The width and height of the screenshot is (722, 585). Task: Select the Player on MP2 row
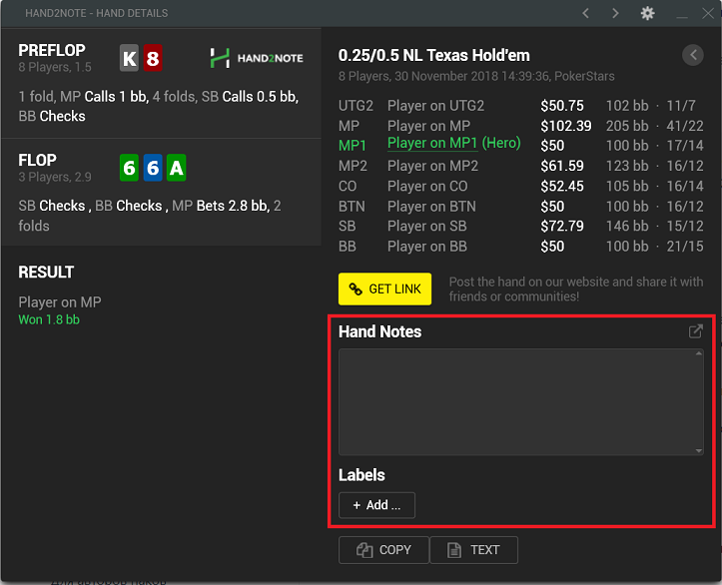[521, 166]
